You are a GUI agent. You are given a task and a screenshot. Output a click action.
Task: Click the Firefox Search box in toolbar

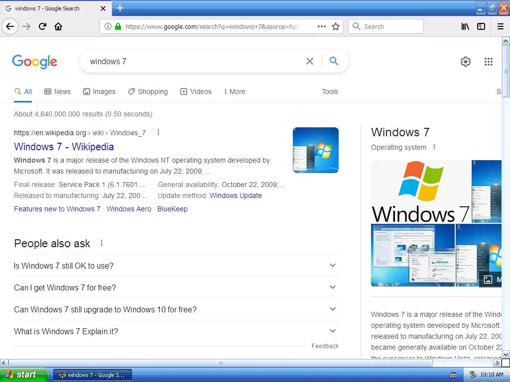tap(386, 26)
